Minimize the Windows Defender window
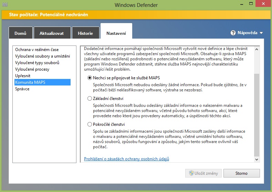This screenshot has height=192, width=272. coord(242,4)
